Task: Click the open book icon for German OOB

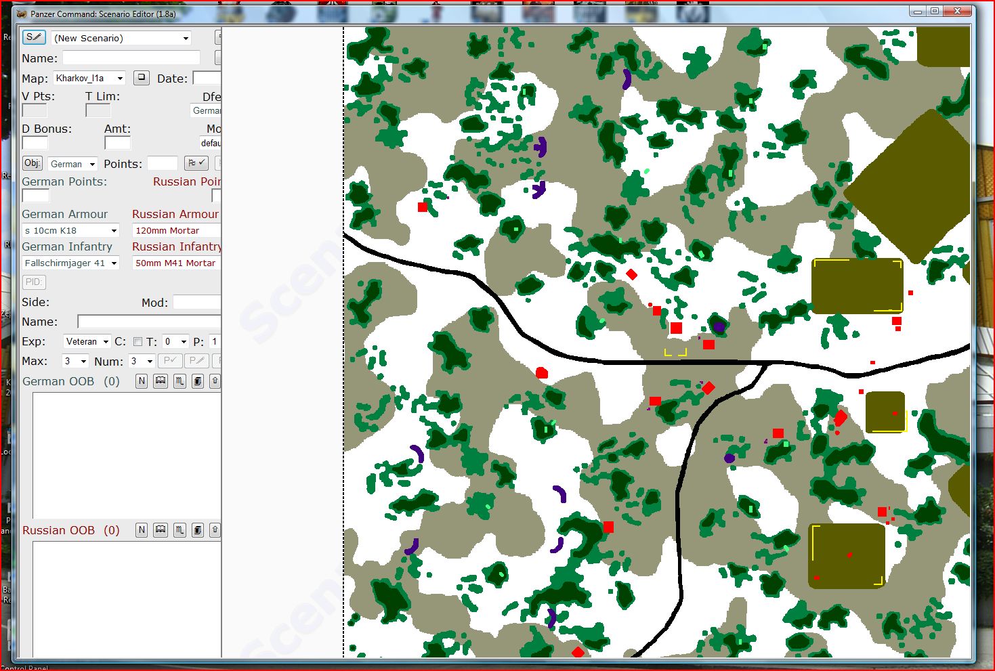Action: click(x=161, y=381)
